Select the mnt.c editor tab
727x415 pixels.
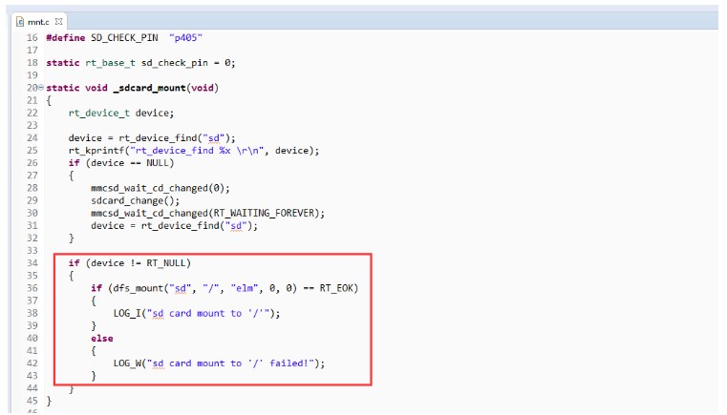pos(38,22)
